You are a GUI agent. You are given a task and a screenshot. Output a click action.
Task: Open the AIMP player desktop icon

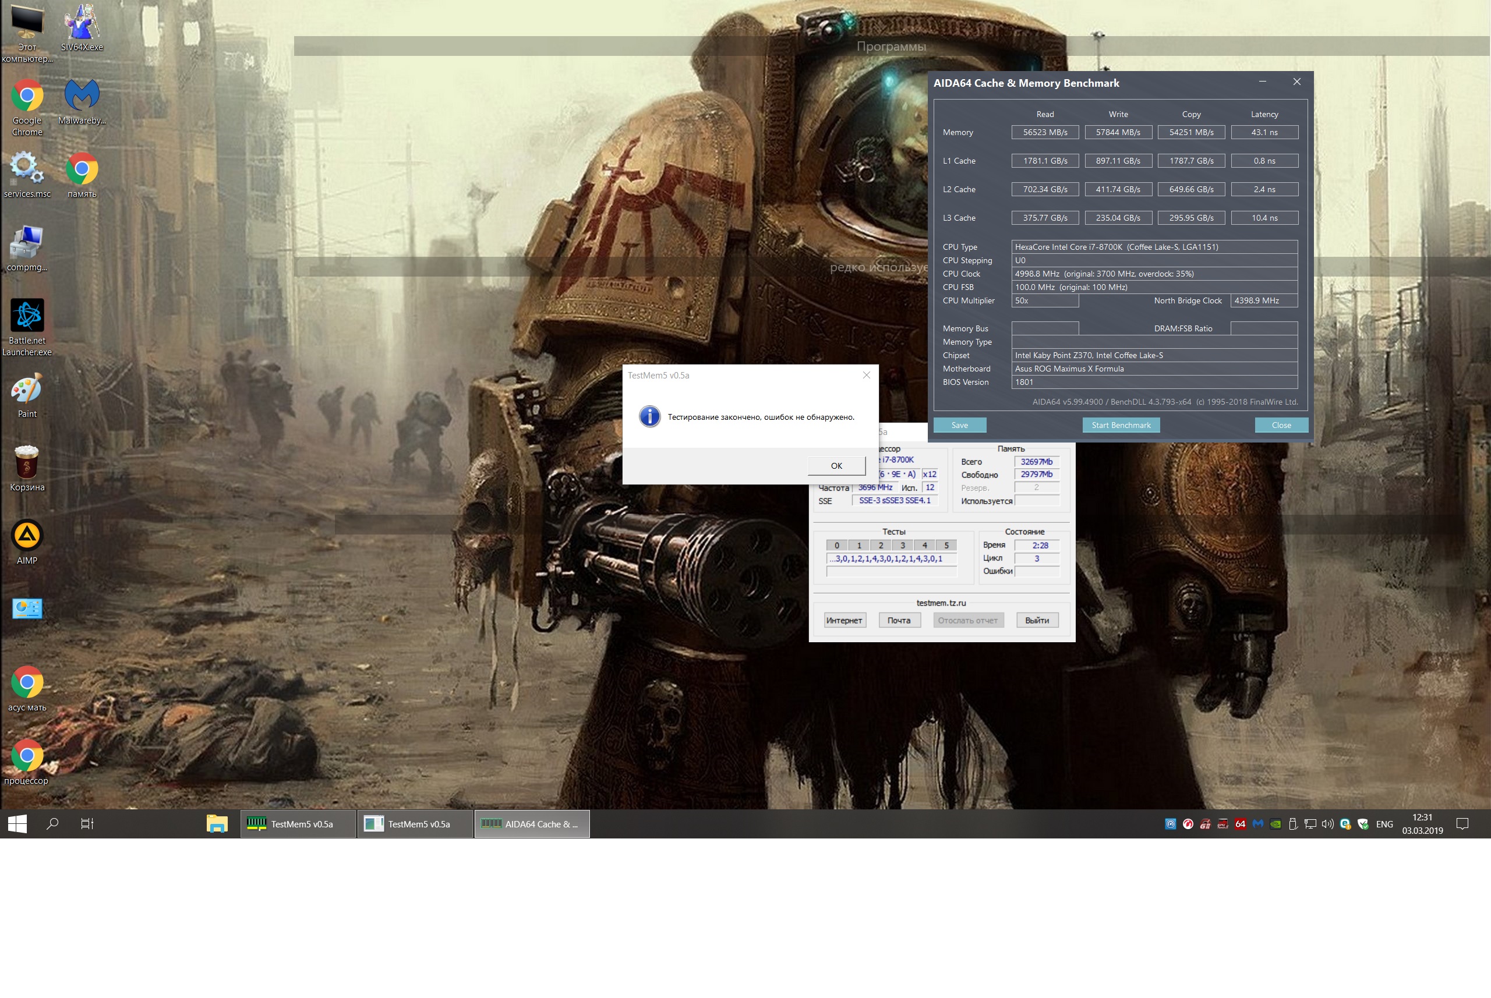pos(27,541)
